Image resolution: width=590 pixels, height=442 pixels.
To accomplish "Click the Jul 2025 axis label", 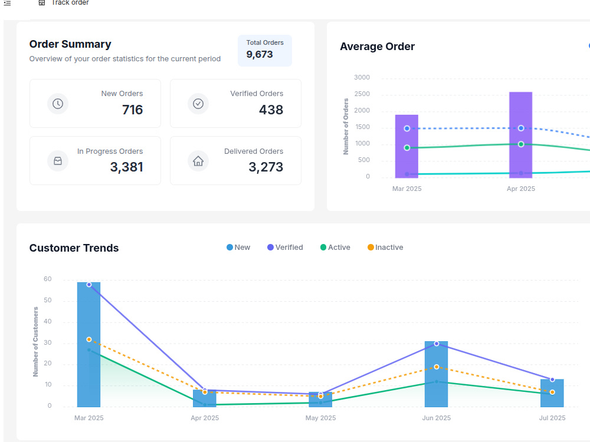I will (552, 418).
